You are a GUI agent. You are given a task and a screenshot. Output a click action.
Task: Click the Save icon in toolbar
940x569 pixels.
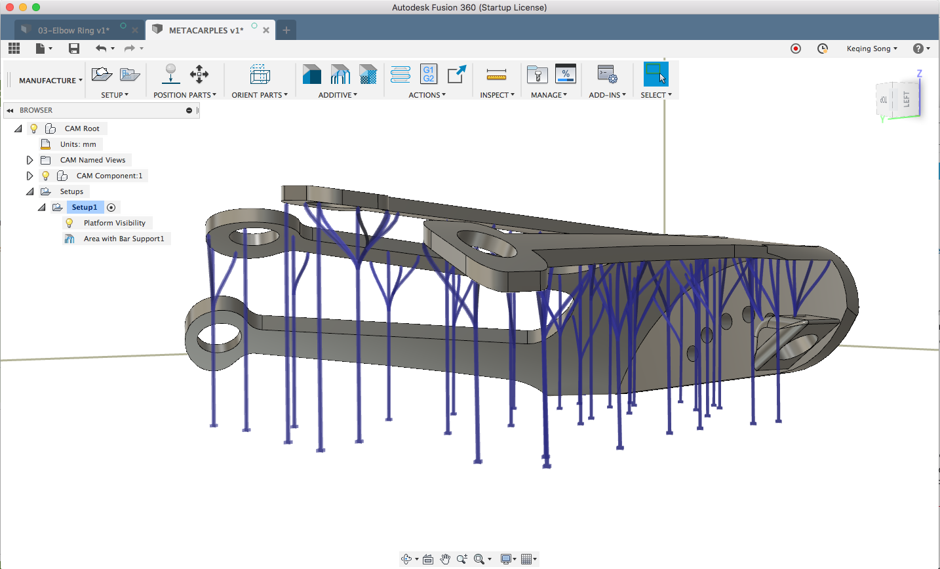[x=74, y=49]
